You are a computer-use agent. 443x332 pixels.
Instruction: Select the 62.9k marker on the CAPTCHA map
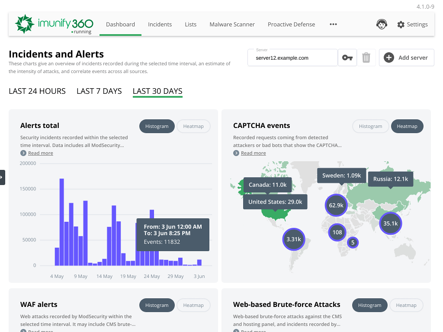[x=336, y=205]
